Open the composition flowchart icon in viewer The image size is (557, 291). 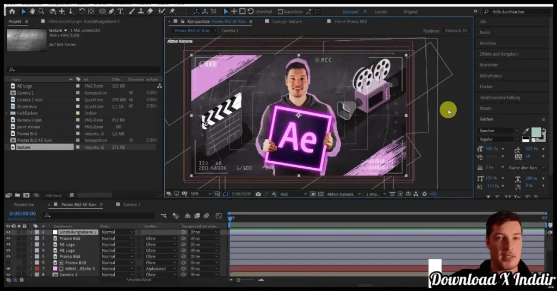coord(416,194)
